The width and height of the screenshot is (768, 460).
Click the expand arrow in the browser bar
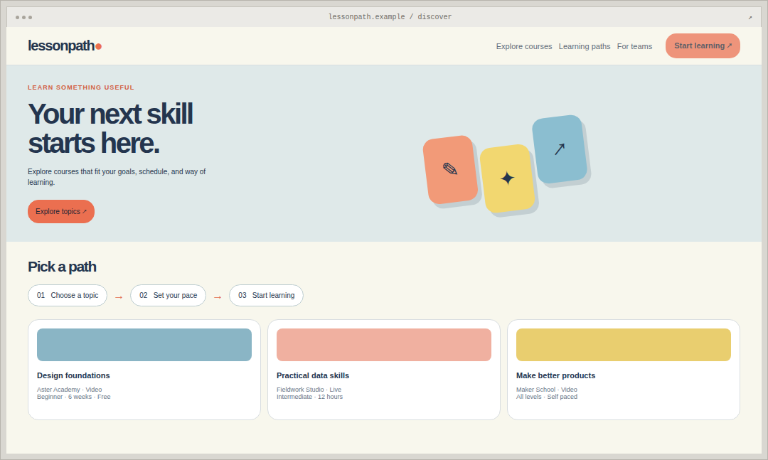(750, 18)
